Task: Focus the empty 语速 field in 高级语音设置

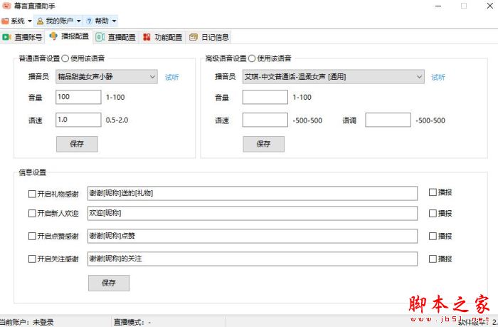Action: [x=265, y=120]
